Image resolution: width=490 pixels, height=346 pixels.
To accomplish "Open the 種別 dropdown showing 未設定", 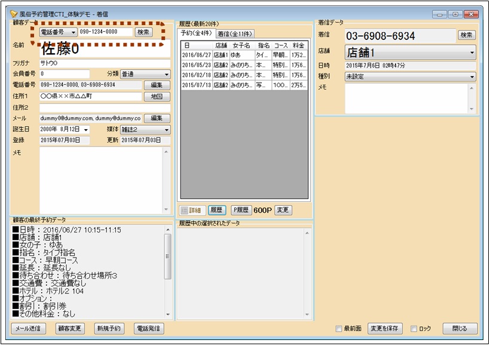I will point(410,76).
